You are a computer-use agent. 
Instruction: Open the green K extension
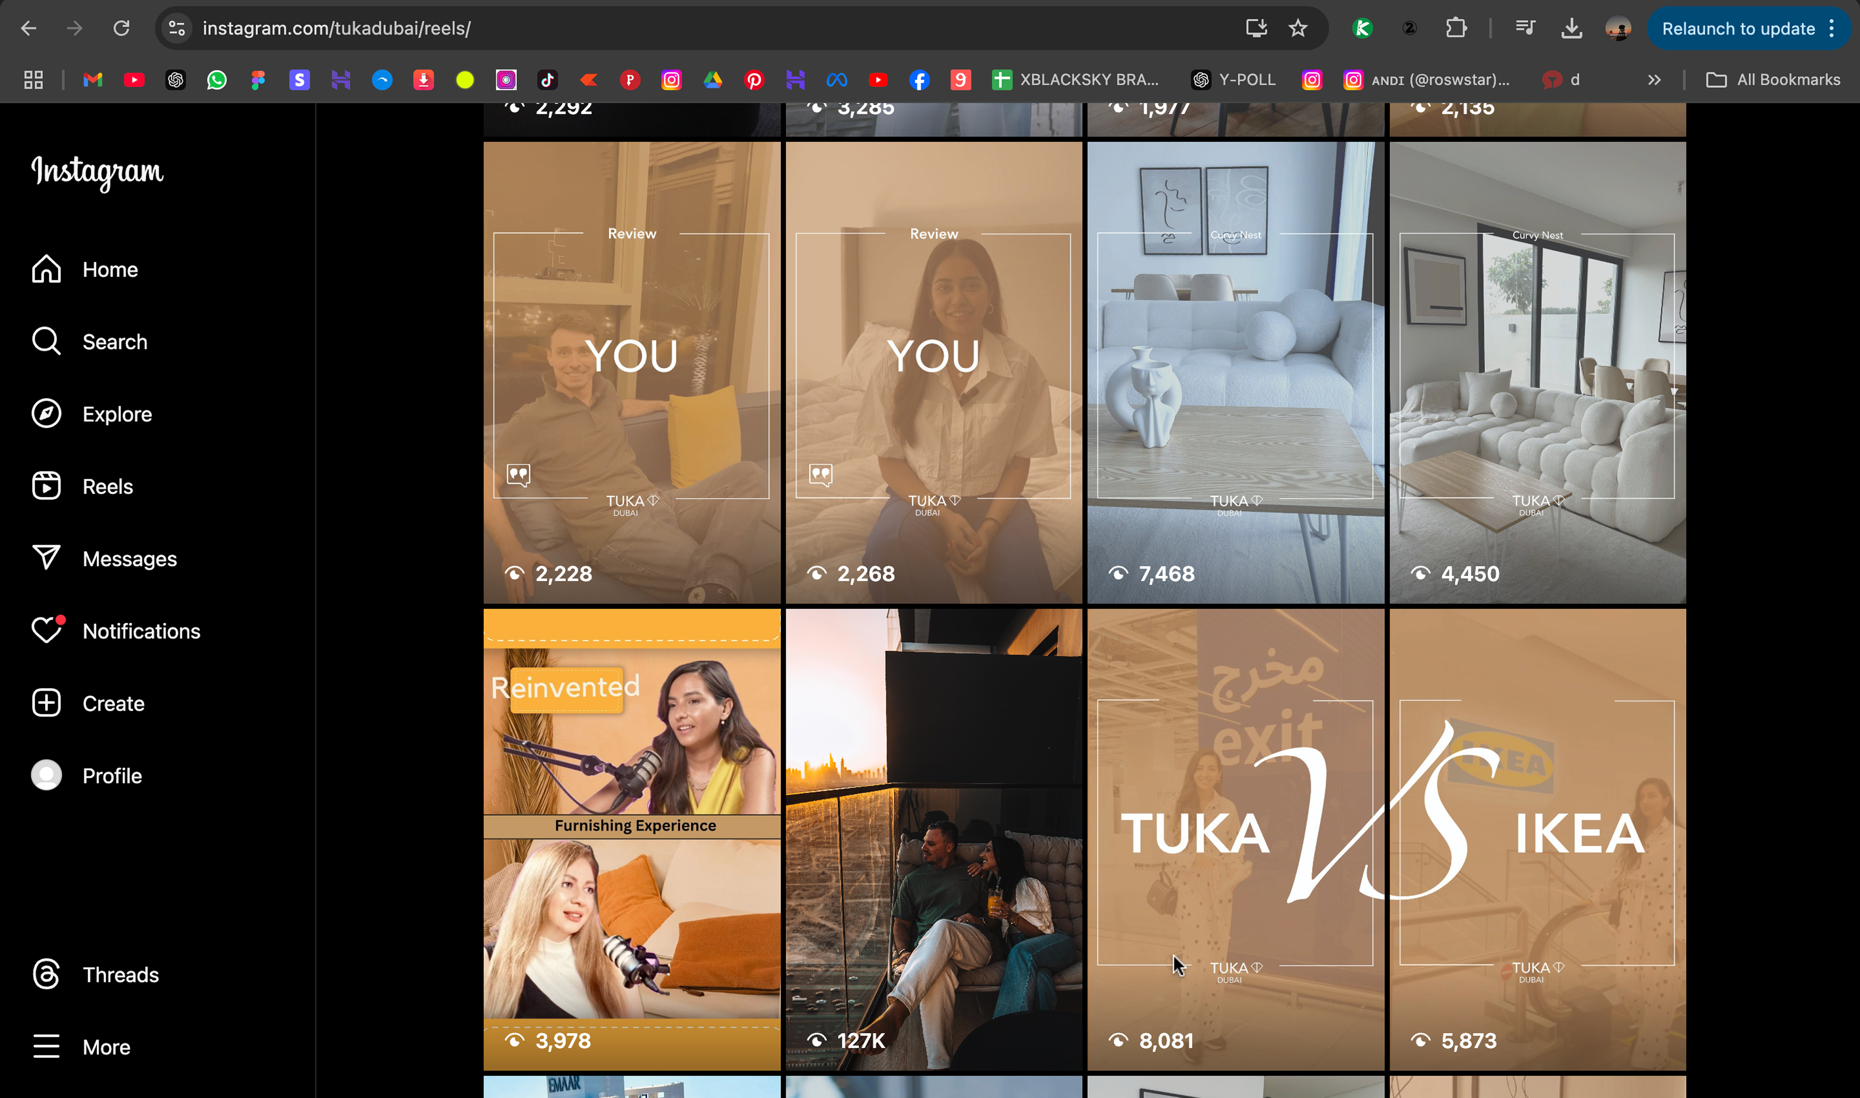(1362, 29)
